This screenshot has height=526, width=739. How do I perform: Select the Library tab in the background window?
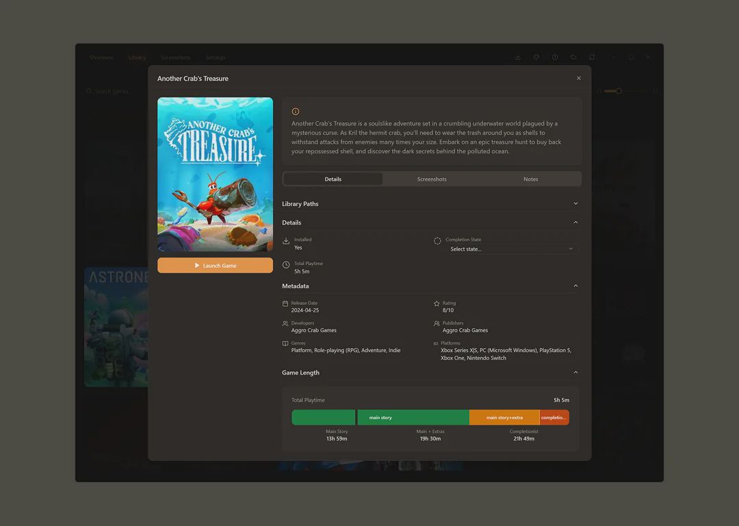tap(137, 58)
